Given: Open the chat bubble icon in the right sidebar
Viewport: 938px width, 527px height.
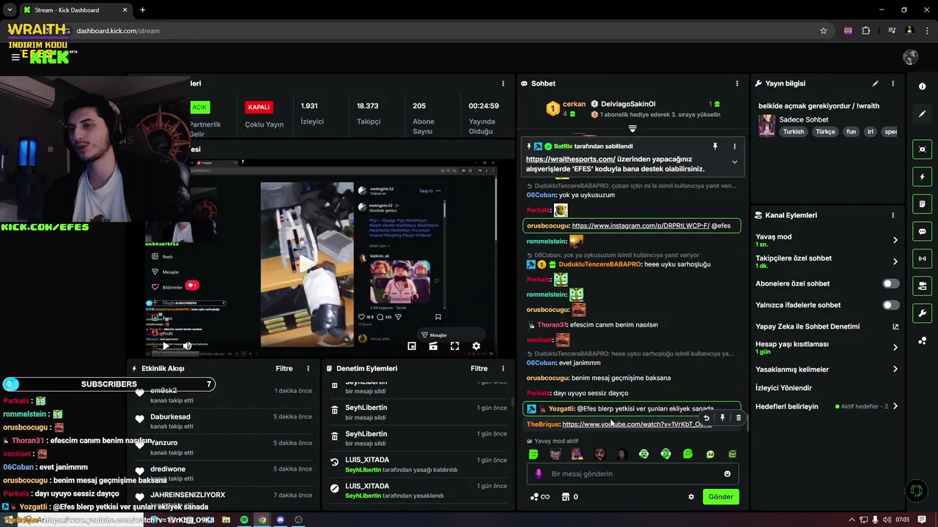Looking at the screenshot, I should [922, 231].
